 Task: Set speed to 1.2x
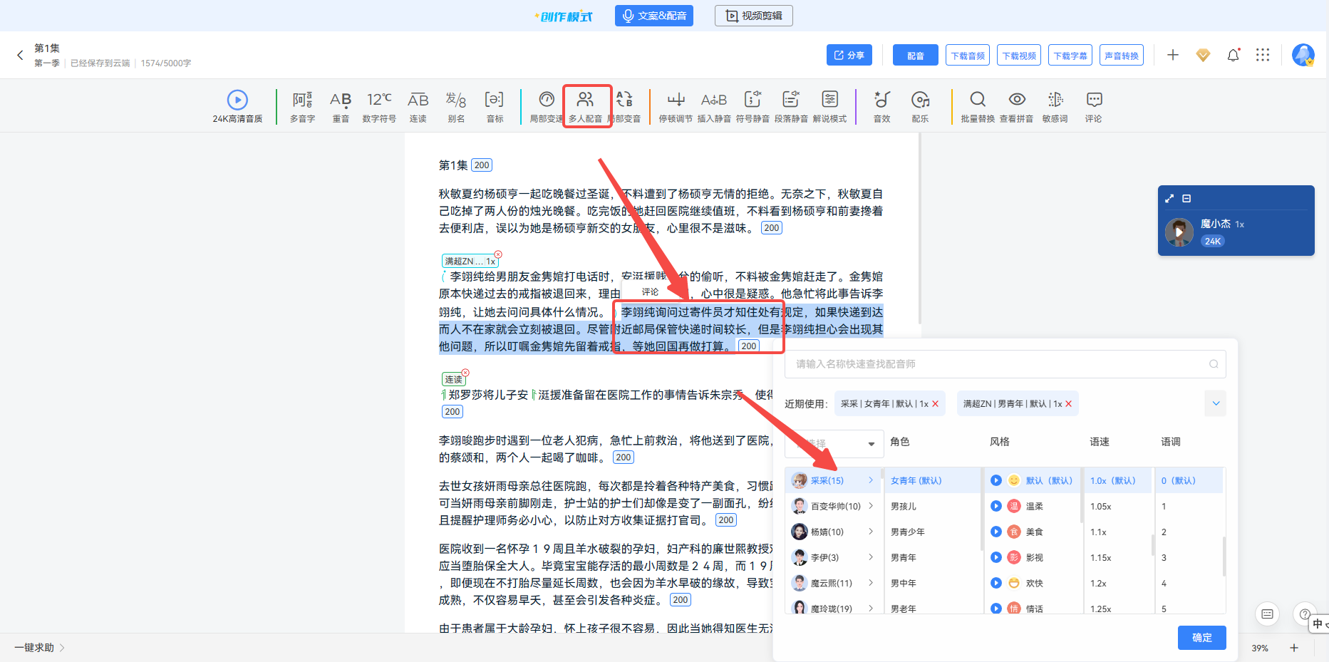[1117, 583]
